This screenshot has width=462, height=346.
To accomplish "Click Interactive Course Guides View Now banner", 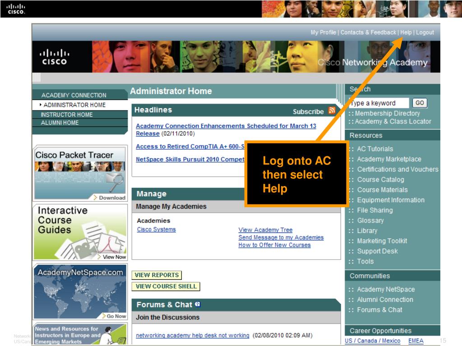I will coord(80,232).
